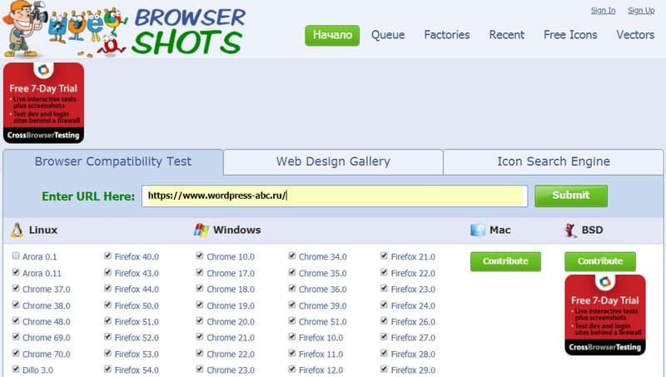Screen dimensions: 666x377
Task: Toggle Firefox 44.0 checkbox
Action: (107, 288)
